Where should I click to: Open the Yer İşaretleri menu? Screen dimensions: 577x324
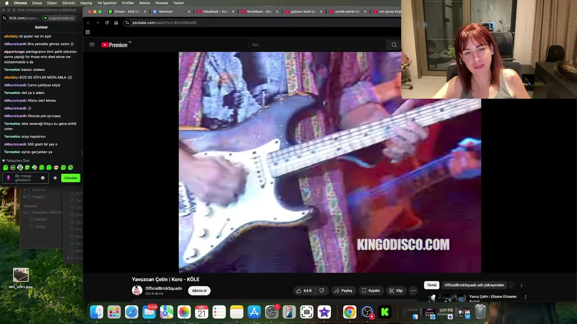click(107, 3)
